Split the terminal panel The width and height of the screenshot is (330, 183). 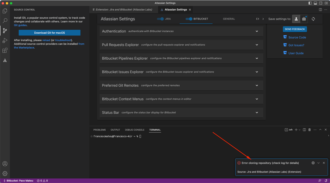click(304, 130)
